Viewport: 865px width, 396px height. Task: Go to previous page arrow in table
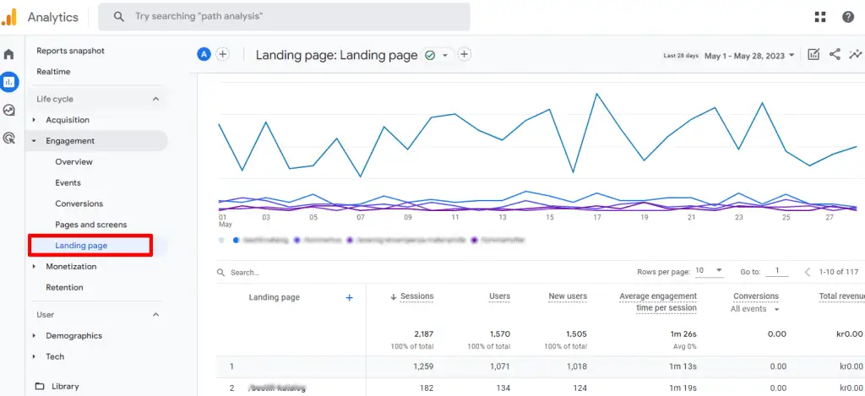pyautogui.click(x=807, y=272)
